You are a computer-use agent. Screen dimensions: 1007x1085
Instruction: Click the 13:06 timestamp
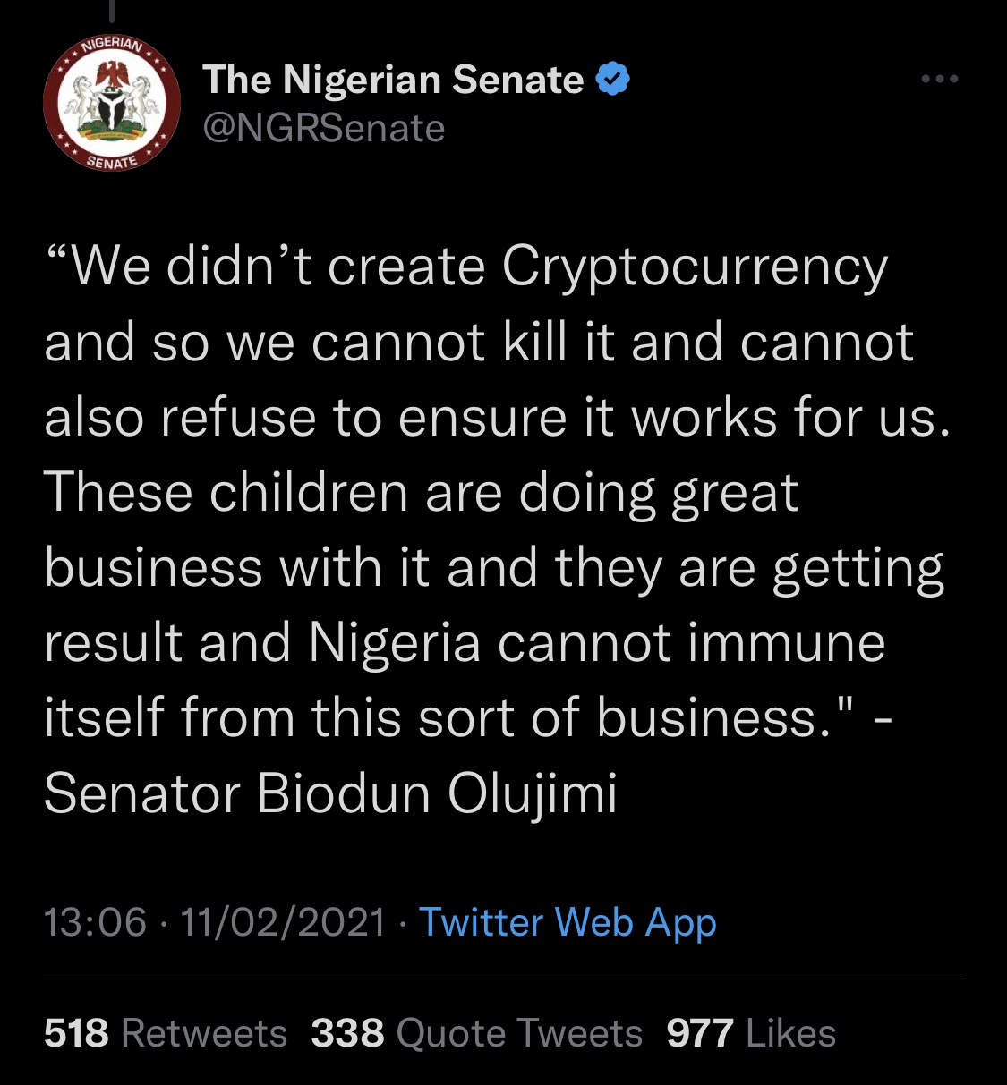coord(95,922)
